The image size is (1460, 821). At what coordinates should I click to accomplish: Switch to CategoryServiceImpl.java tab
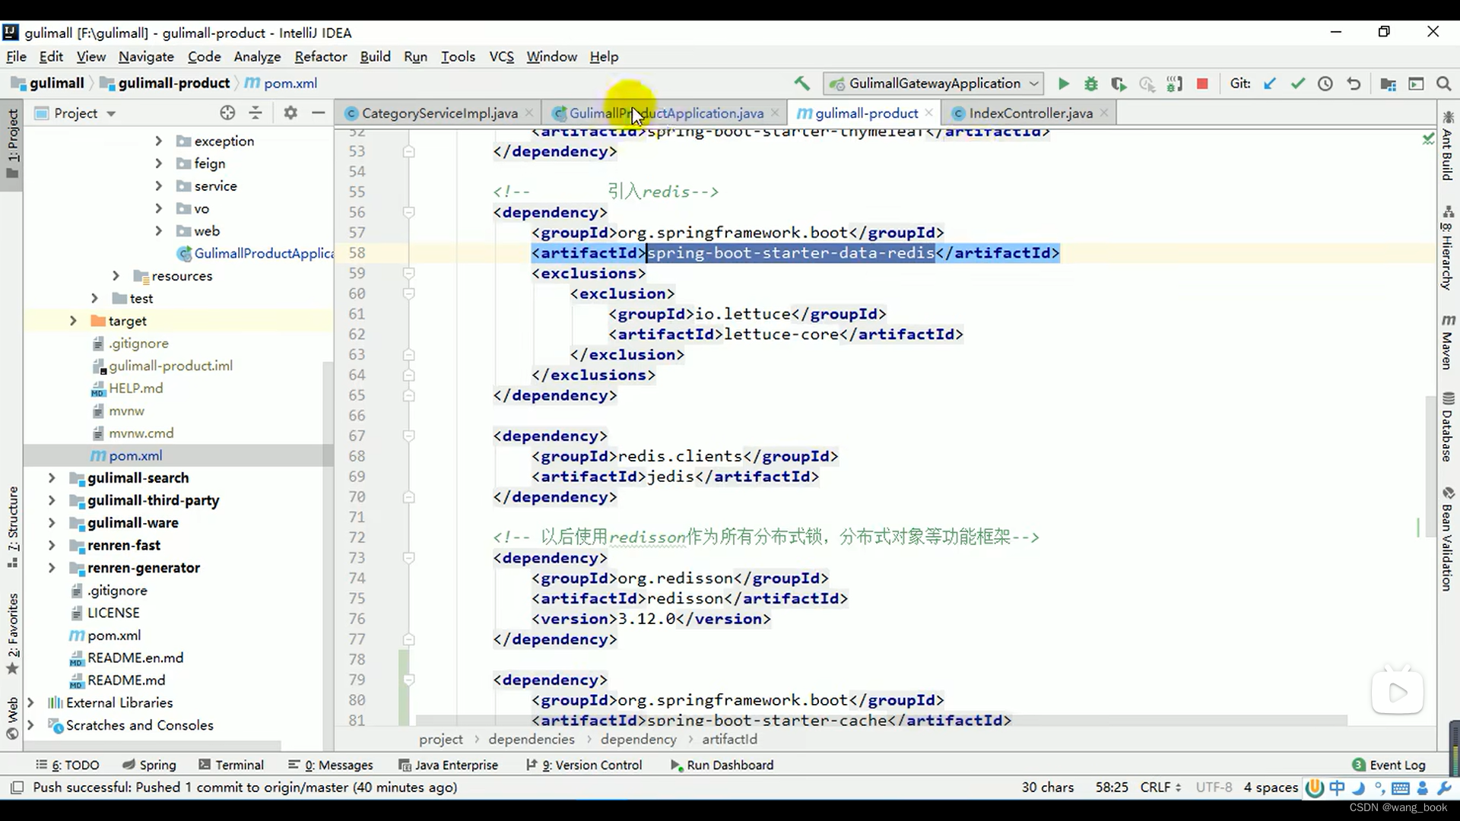tap(440, 113)
